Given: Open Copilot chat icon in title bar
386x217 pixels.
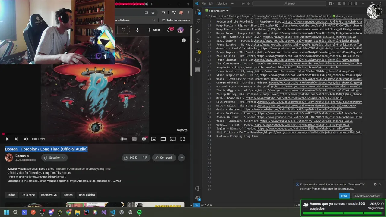Looking at the screenshot, I should point(331,3).
